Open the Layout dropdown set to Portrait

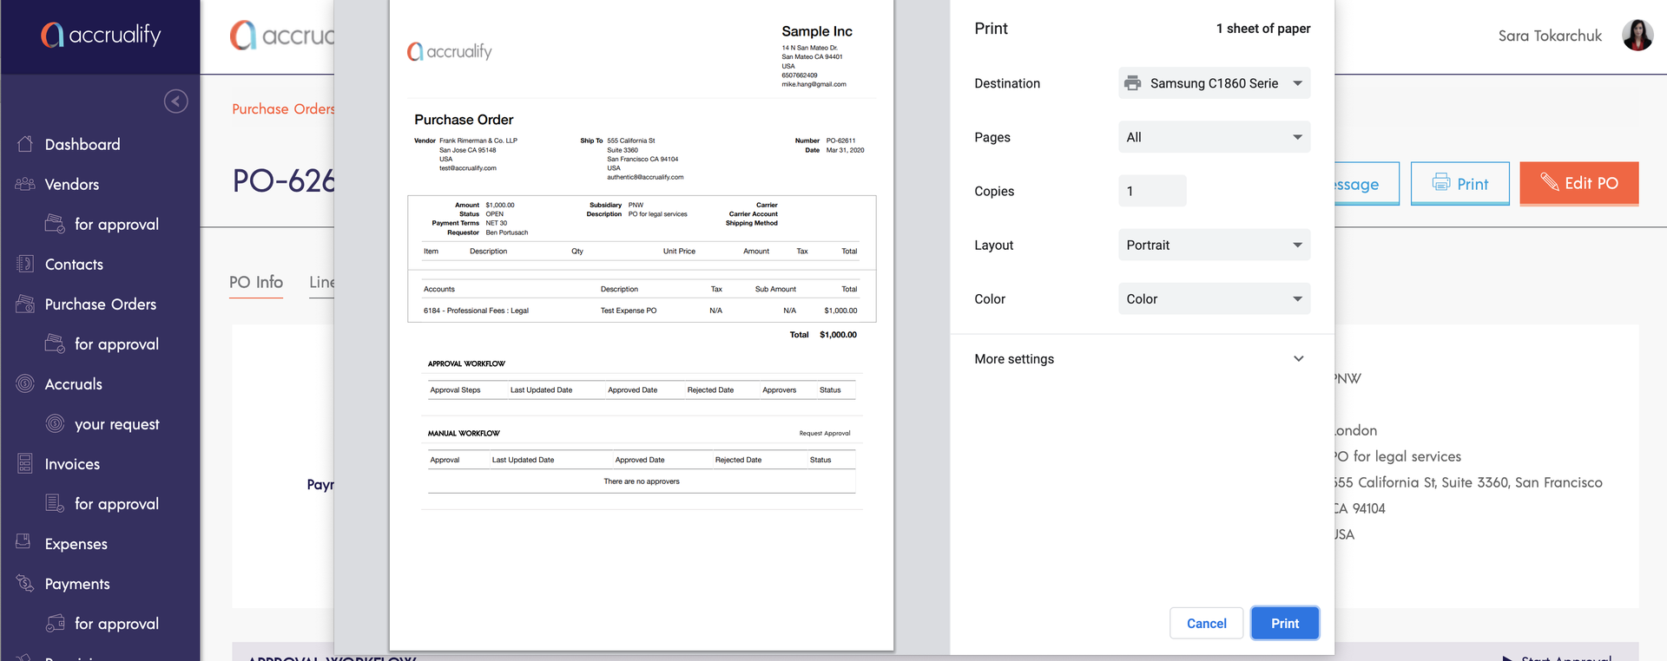[x=1214, y=245]
